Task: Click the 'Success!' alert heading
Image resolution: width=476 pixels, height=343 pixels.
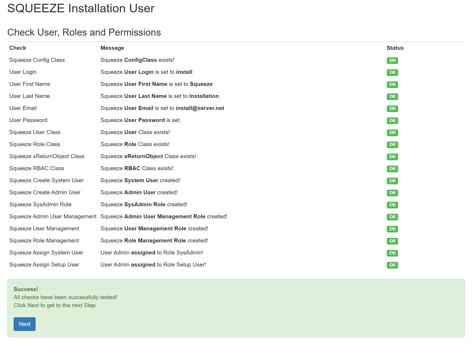Action: 26,289
